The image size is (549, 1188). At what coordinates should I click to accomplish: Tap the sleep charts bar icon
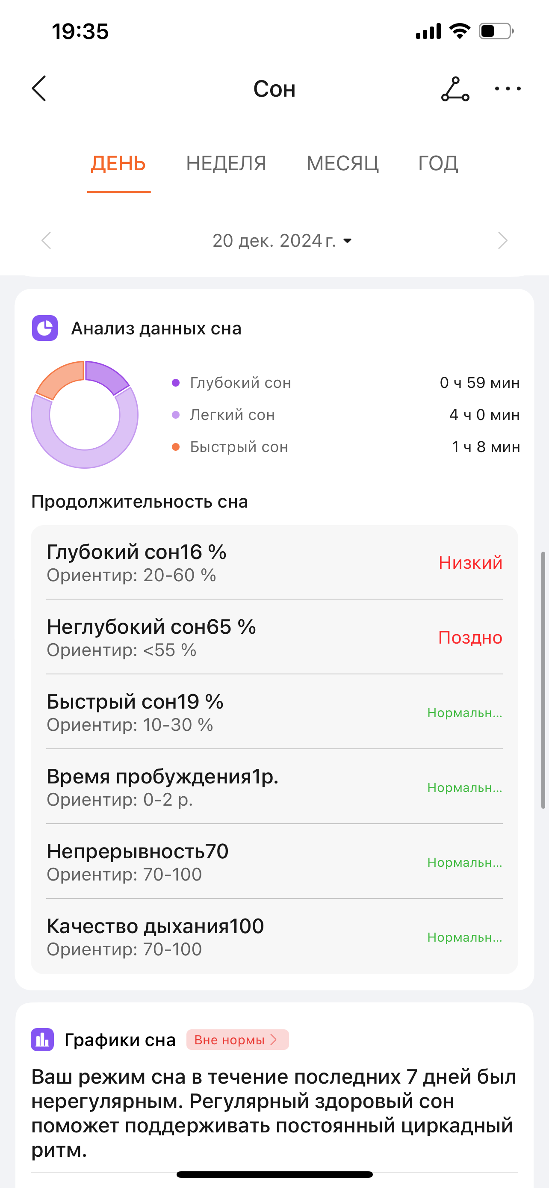42,1040
